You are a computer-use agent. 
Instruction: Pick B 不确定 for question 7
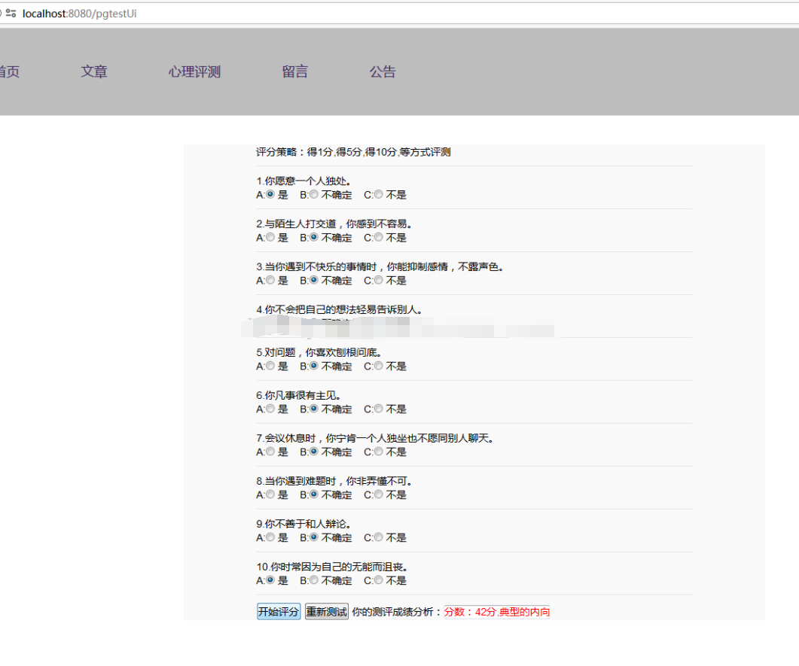(314, 452)
